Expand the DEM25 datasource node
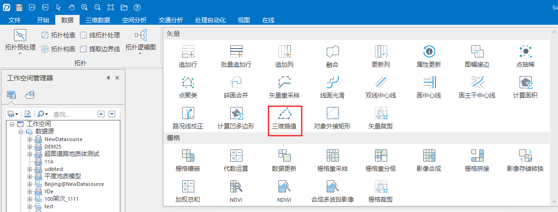Image resolution: width=558 pixels, height=212 pixels. pyautogui.click(x=30, y=146)
